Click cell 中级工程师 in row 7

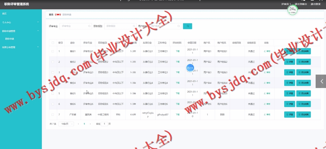(x=103, y=114)
